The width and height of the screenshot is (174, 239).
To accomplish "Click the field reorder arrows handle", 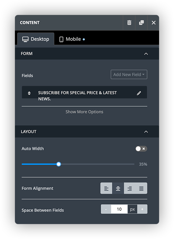I will (x=29, y=93).
